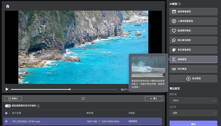Click the panel collapse handle icon
The height and width of the screenshot is (126, 221).
pyautogui.click(x=83, y=98)
